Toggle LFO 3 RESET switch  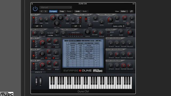tap(53, 69)
